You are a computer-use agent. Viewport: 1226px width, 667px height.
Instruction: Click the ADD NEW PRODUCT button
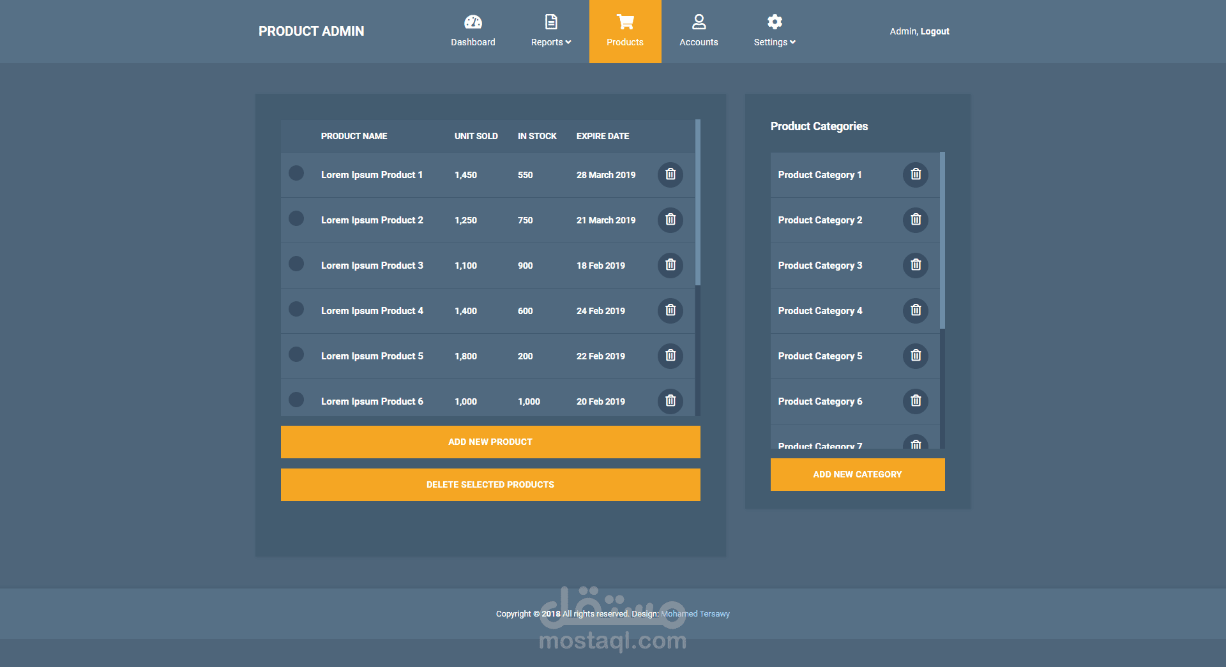point(490,442)
